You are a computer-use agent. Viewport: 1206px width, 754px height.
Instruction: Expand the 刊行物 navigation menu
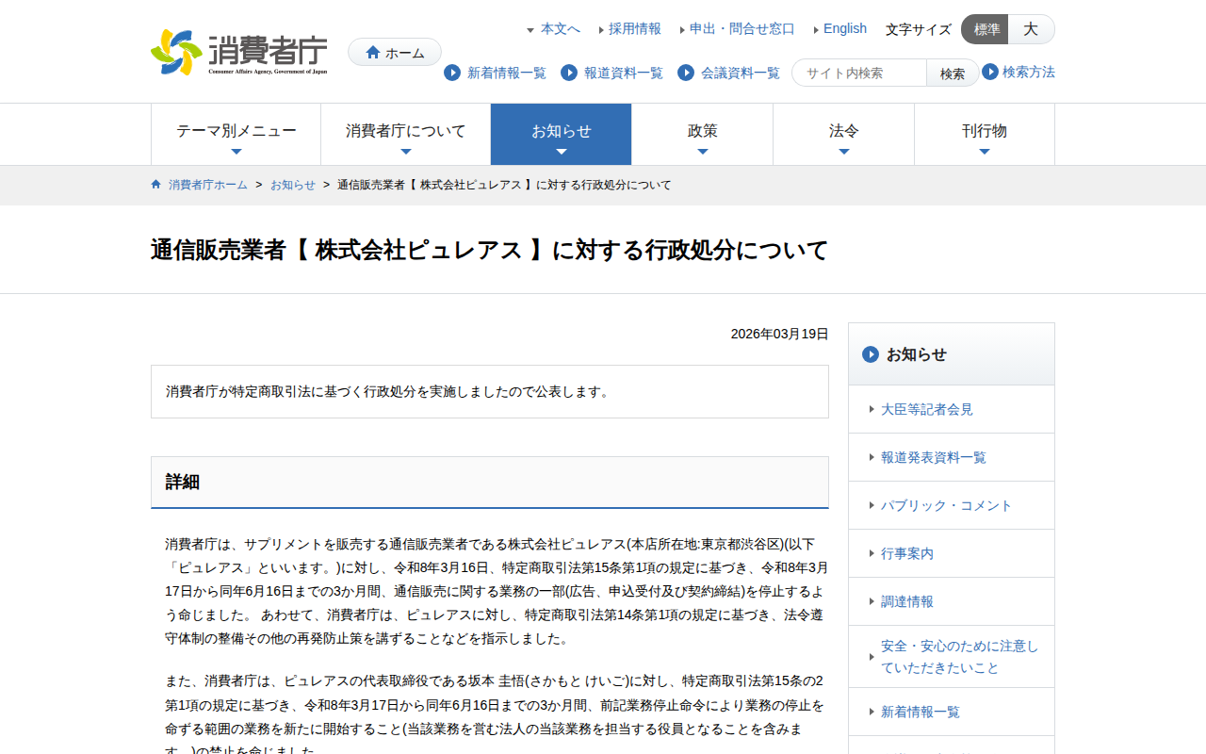click(x=985, y=135)
